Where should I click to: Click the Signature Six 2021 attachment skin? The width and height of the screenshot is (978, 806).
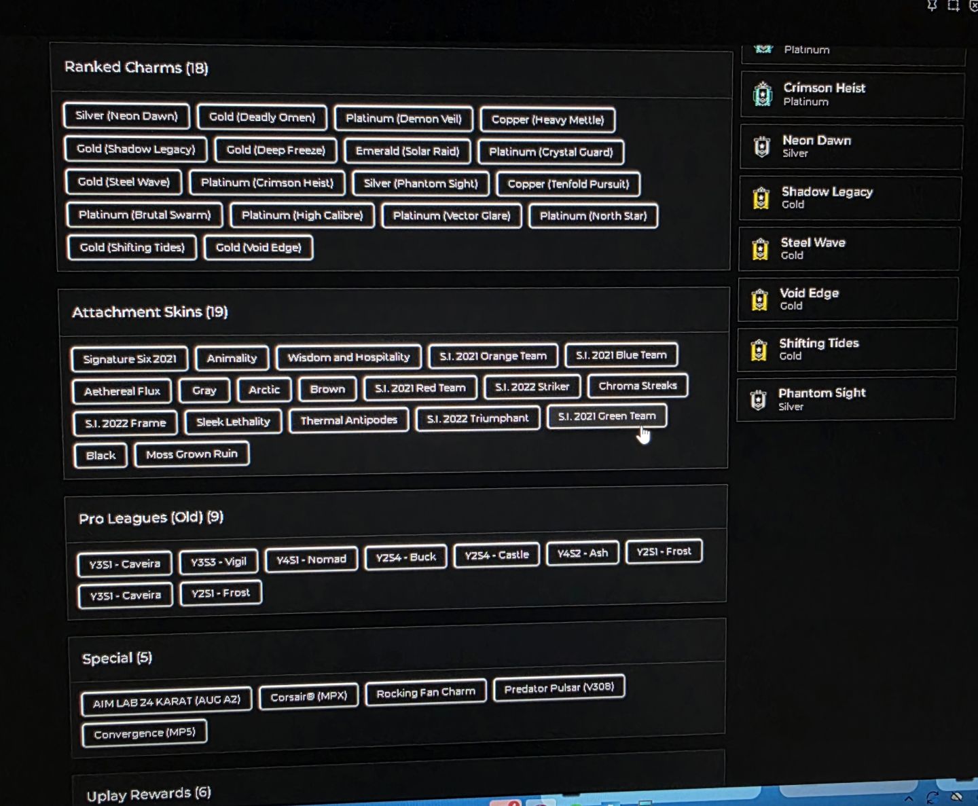130,359
